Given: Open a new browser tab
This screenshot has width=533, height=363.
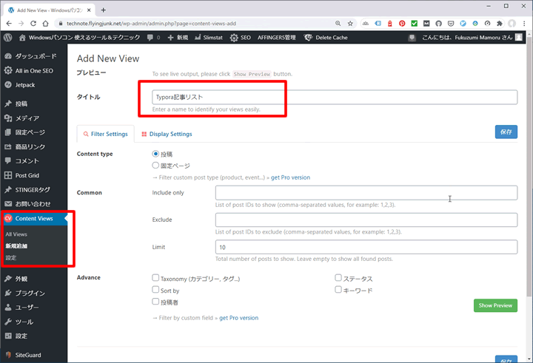Looking at the screenshot, I should point(104,10).
